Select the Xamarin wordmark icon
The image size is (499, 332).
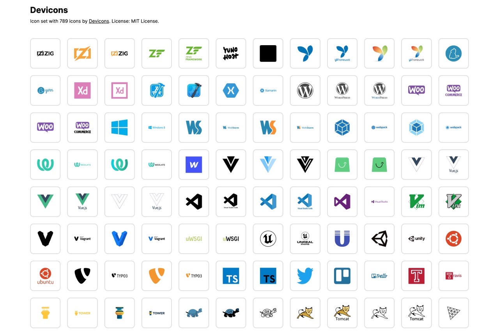(x=268, y=90)
